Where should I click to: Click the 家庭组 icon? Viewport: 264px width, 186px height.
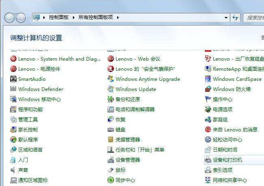(x=208, y=120)
